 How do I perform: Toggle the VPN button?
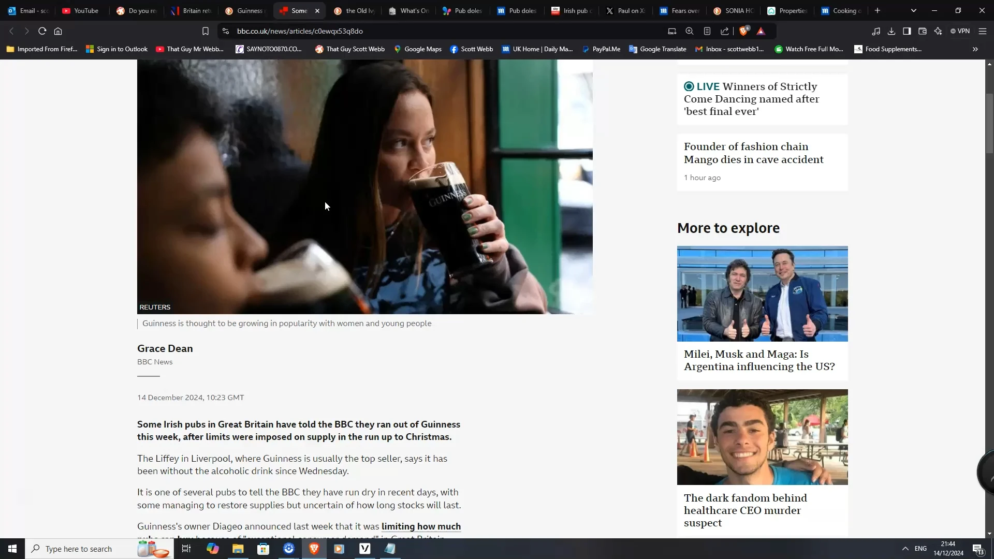960,31
